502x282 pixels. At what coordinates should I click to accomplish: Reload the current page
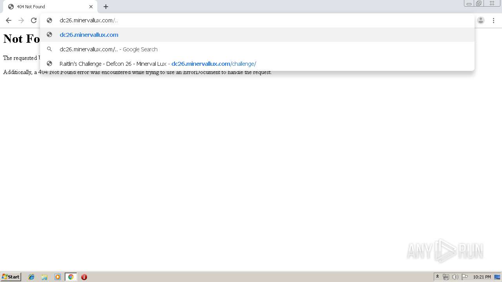tap(34, 20)
